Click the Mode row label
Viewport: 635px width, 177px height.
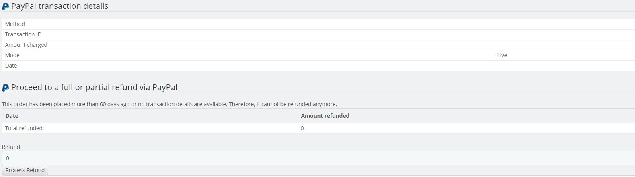point(12,55)
